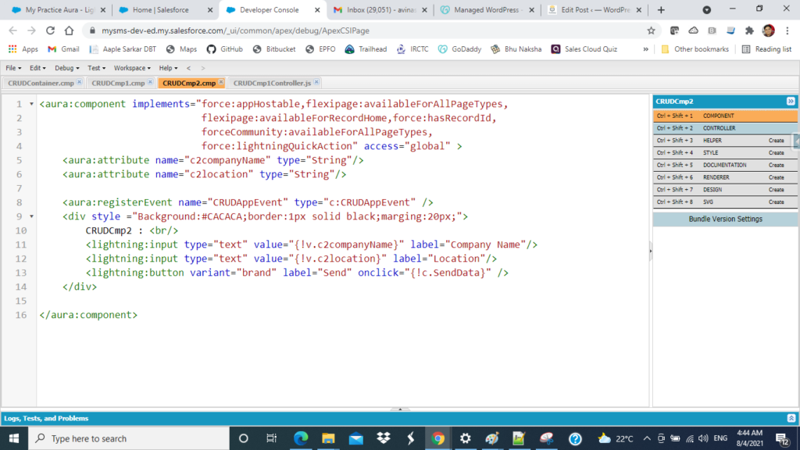Open File Explorer from the taskbar
800x450 pixels.
[328, 438]
